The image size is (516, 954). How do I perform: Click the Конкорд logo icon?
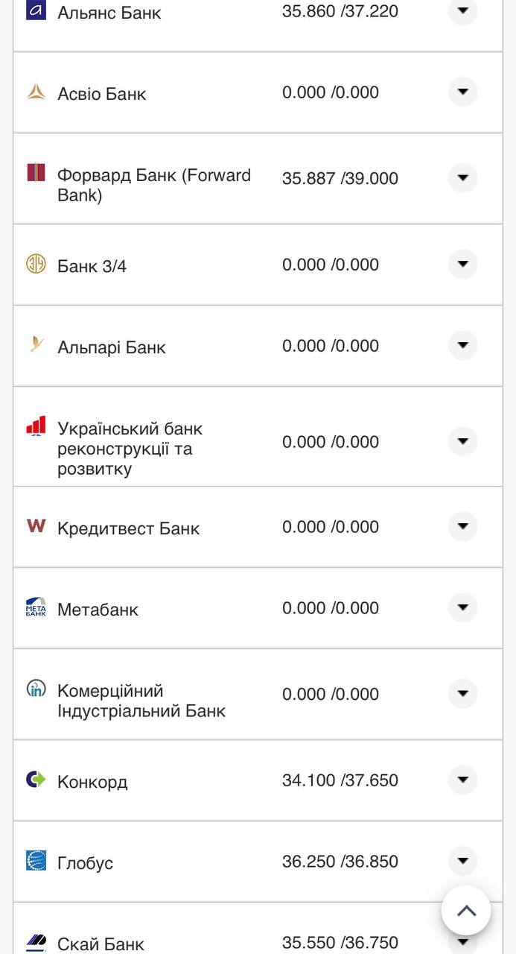(36, 780)
